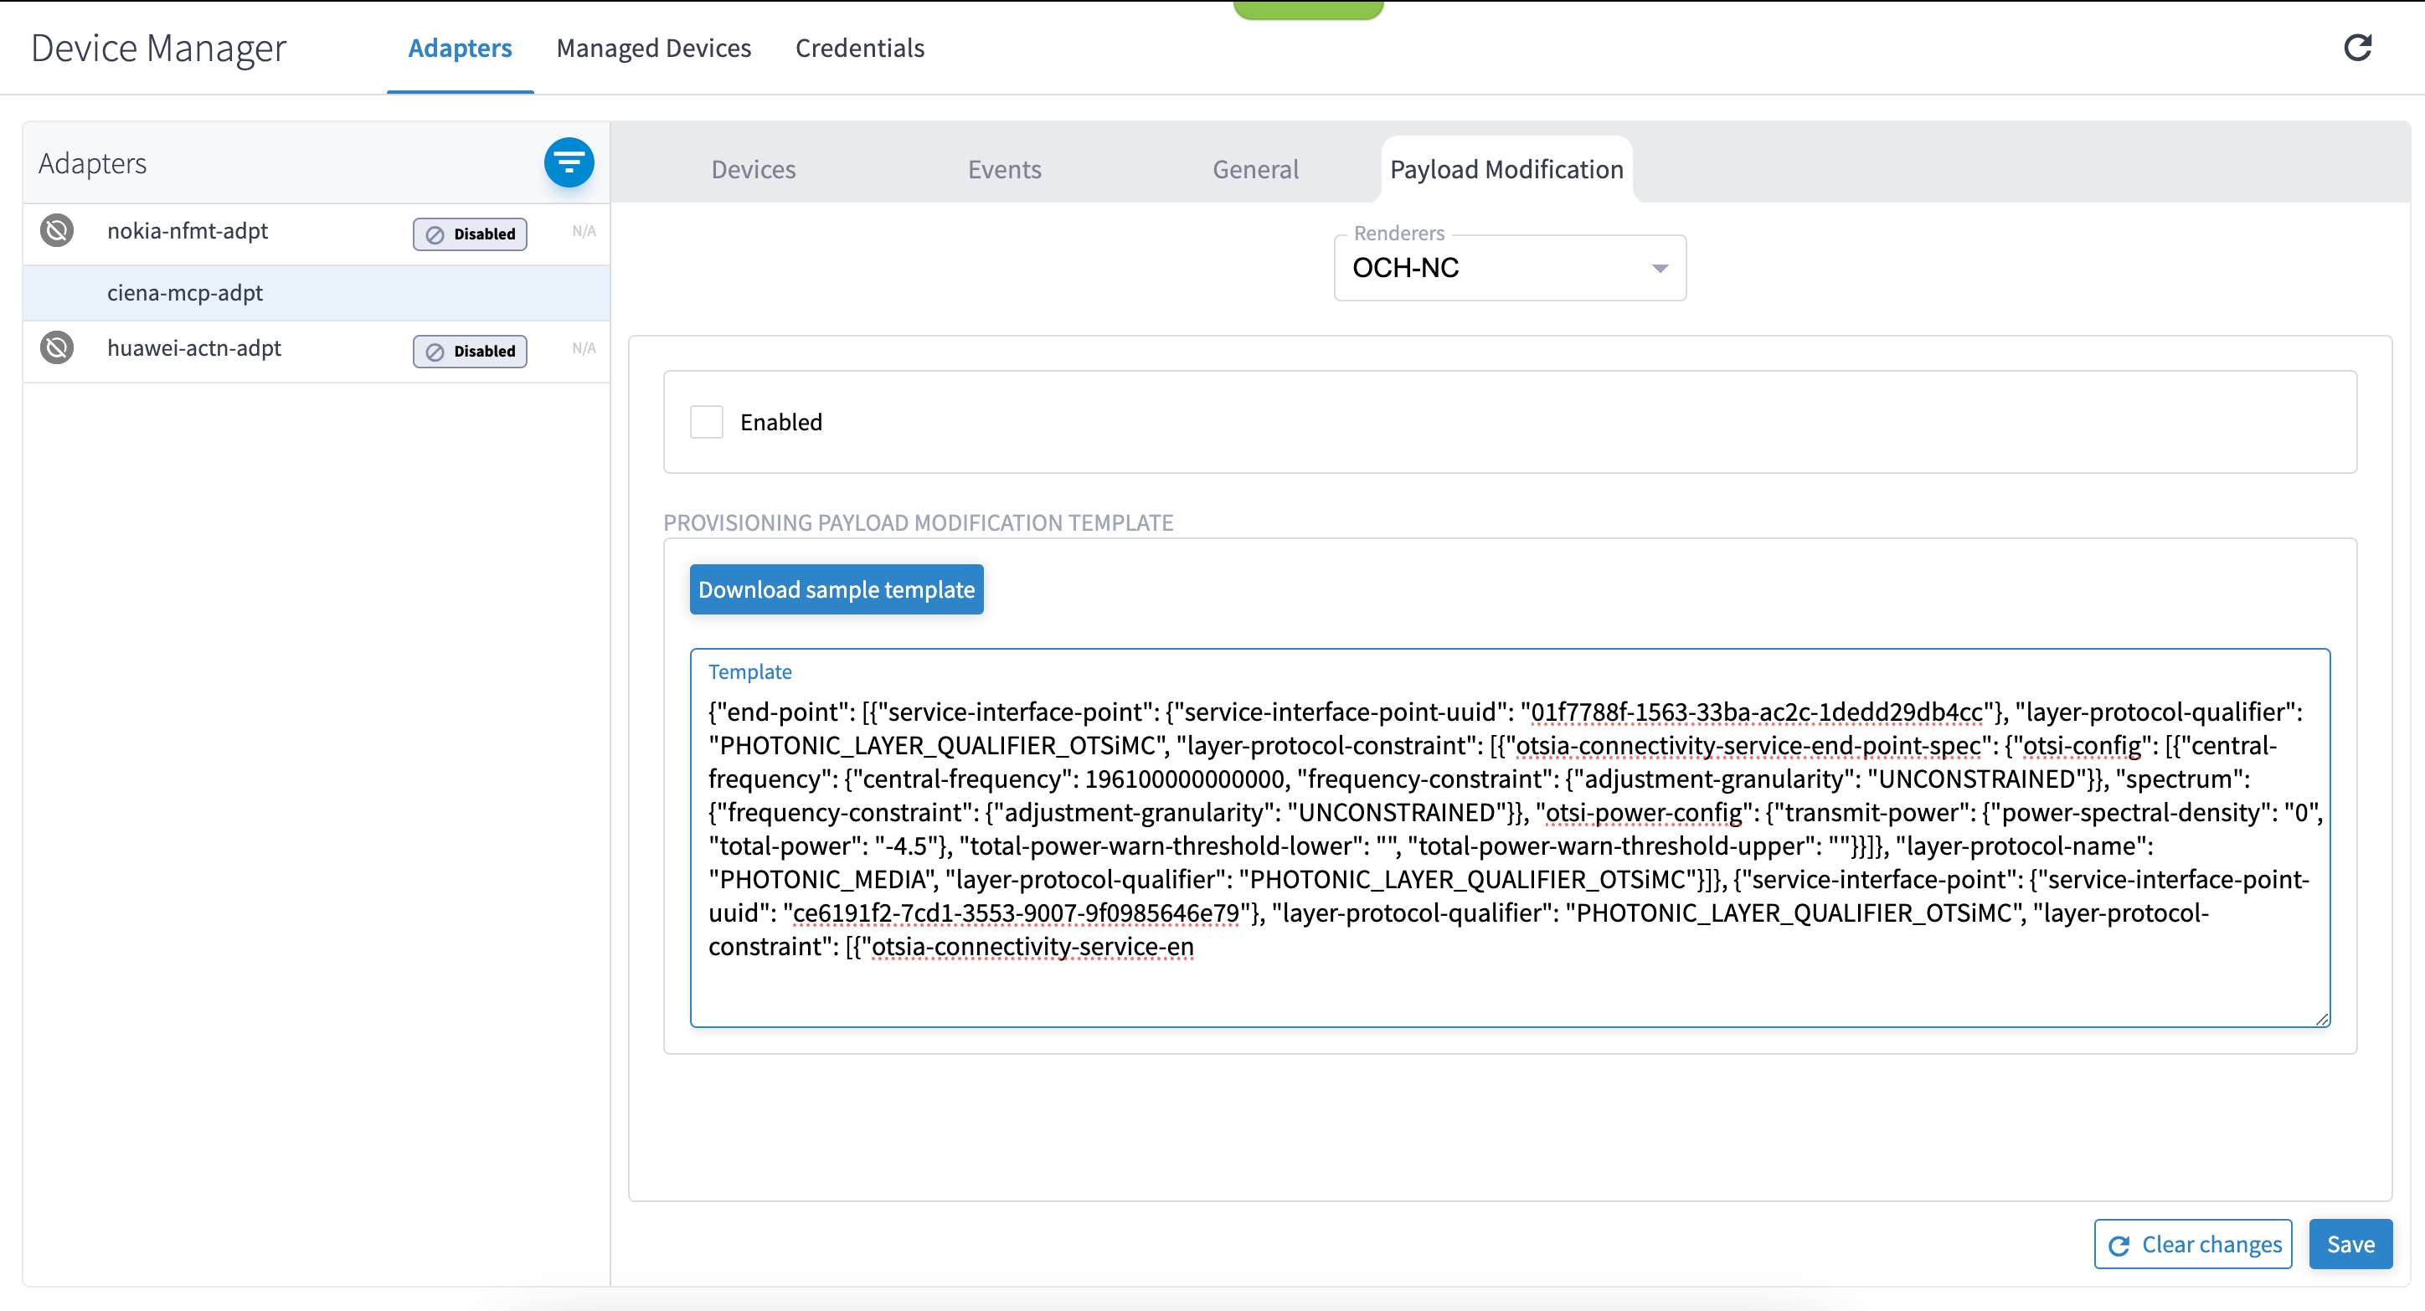Screen dimensions: 2425x1311
Task: Switch to the Events tab
Action: [1003, 169]
